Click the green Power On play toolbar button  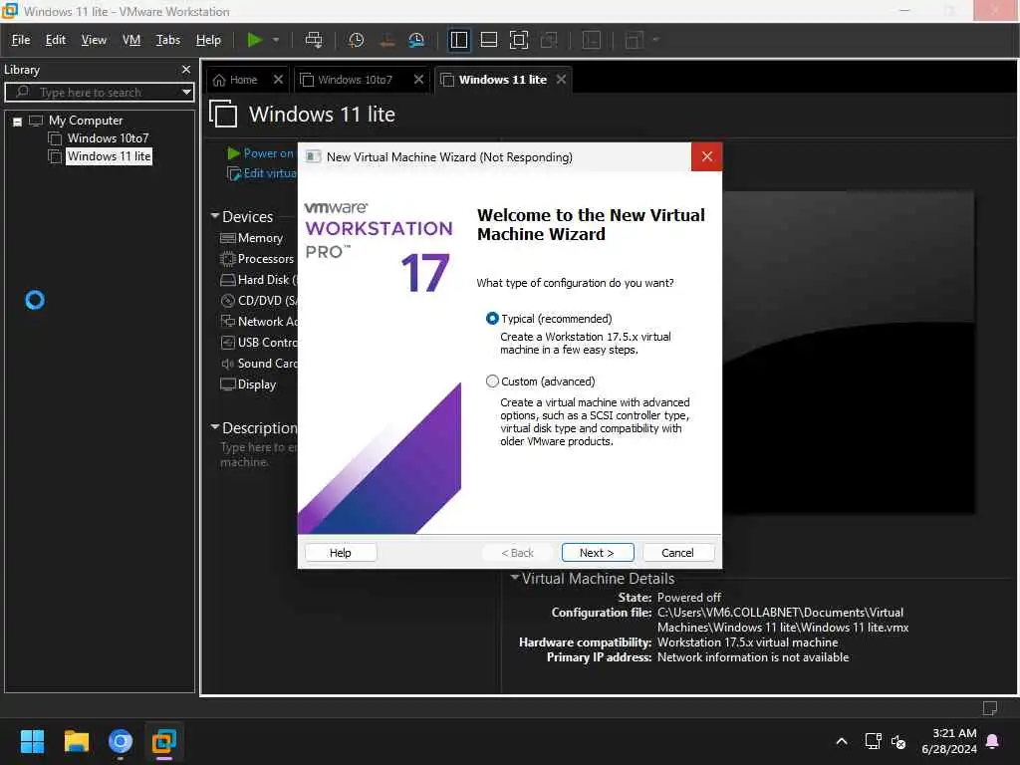[254, 40]
